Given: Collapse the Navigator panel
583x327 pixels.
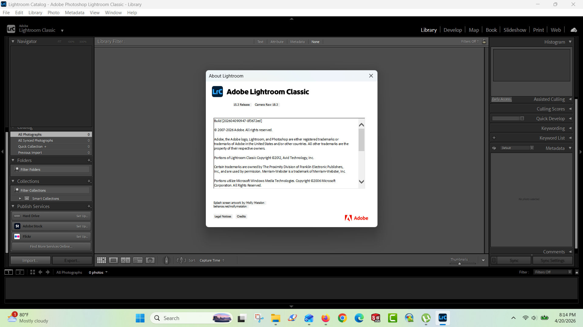Looking at the screenshot, I should tap(13, 41).
